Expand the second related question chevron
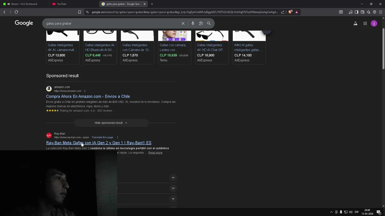 [173, 188]
